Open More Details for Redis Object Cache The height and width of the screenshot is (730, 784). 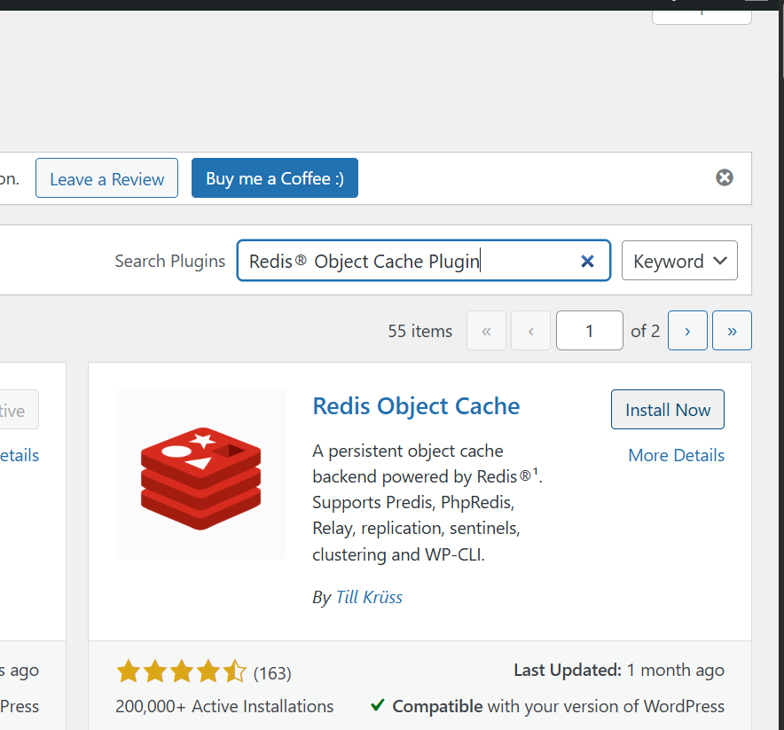pos(676,455)
